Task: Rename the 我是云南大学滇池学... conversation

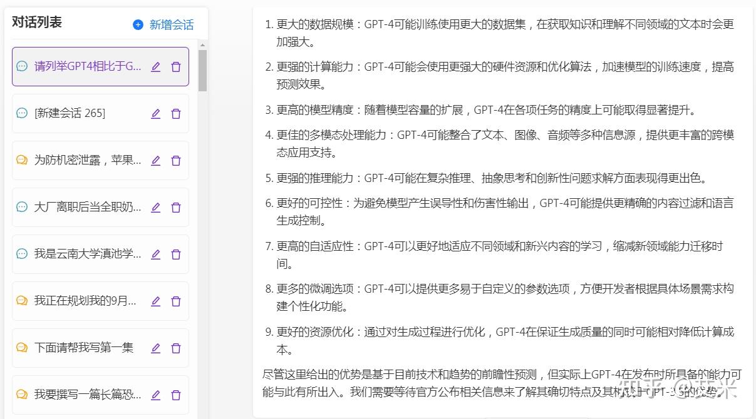Action: (156, 254)
